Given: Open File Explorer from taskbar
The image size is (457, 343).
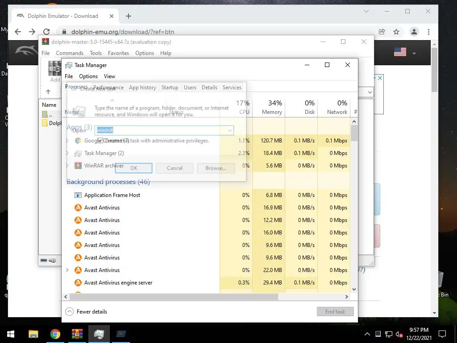Looking at the screenshot, I should click(33, 334).
